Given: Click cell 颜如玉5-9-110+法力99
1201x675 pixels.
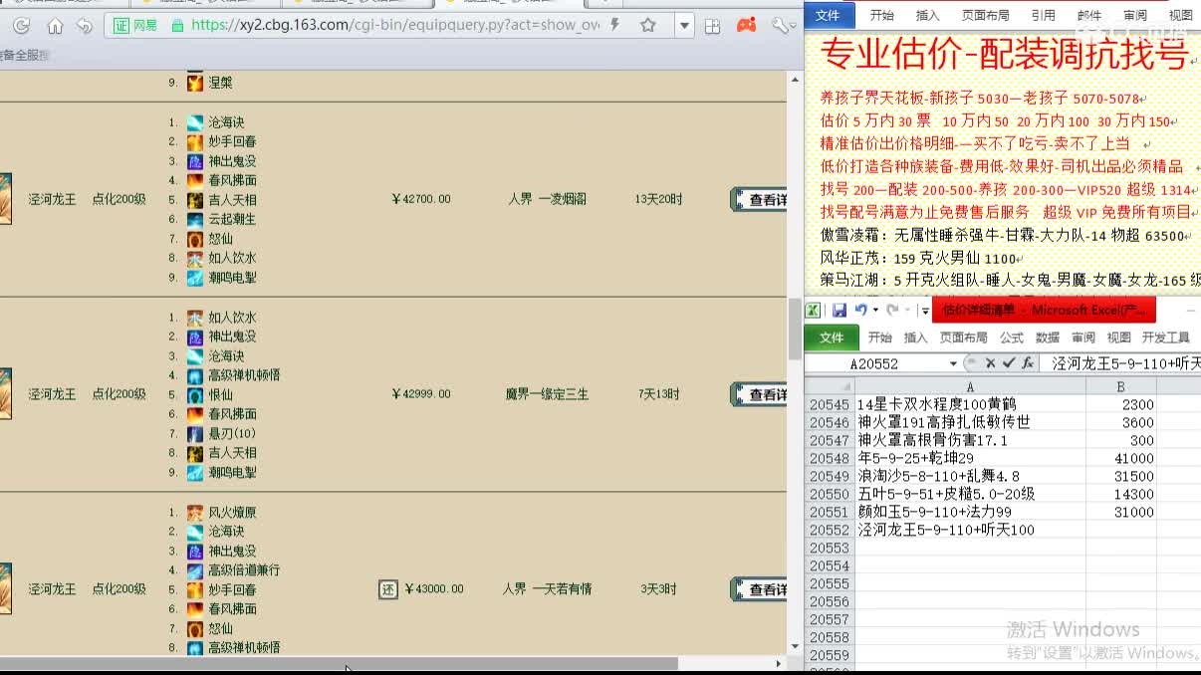Looking at the screenshot, I should (970, 513).
